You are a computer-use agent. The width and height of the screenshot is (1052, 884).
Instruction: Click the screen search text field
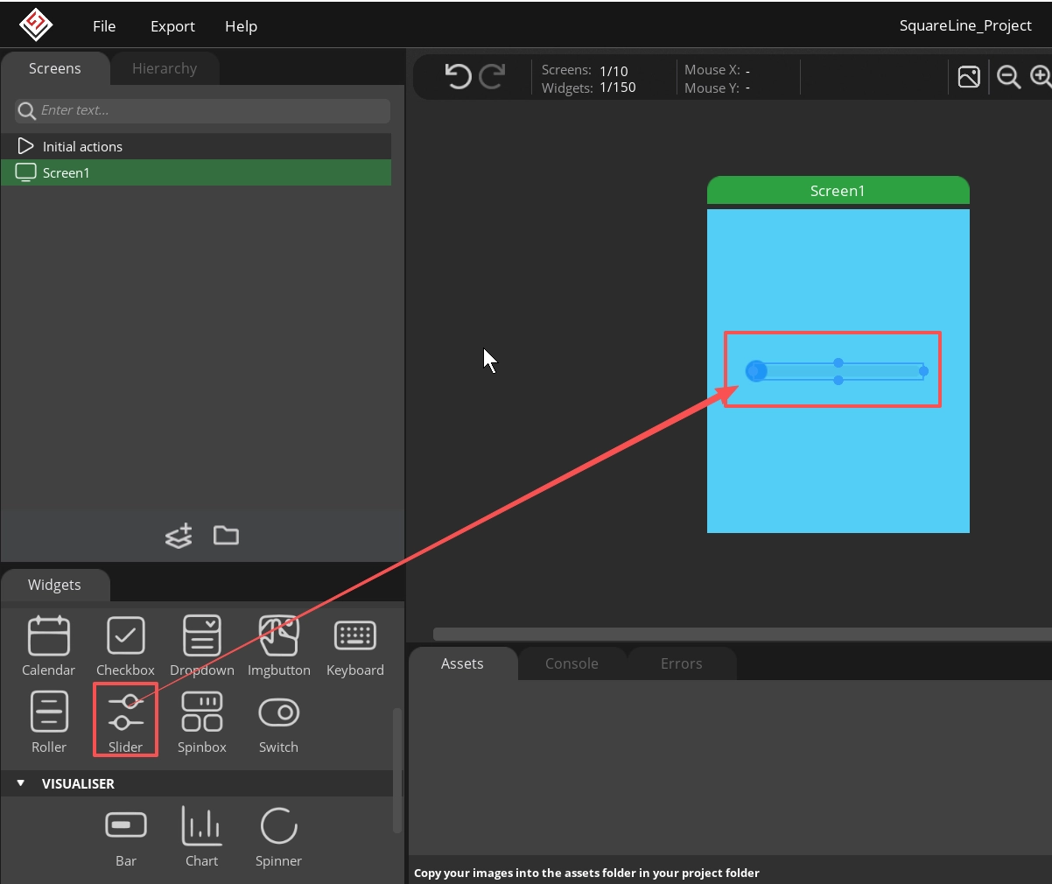coord(203,110)
